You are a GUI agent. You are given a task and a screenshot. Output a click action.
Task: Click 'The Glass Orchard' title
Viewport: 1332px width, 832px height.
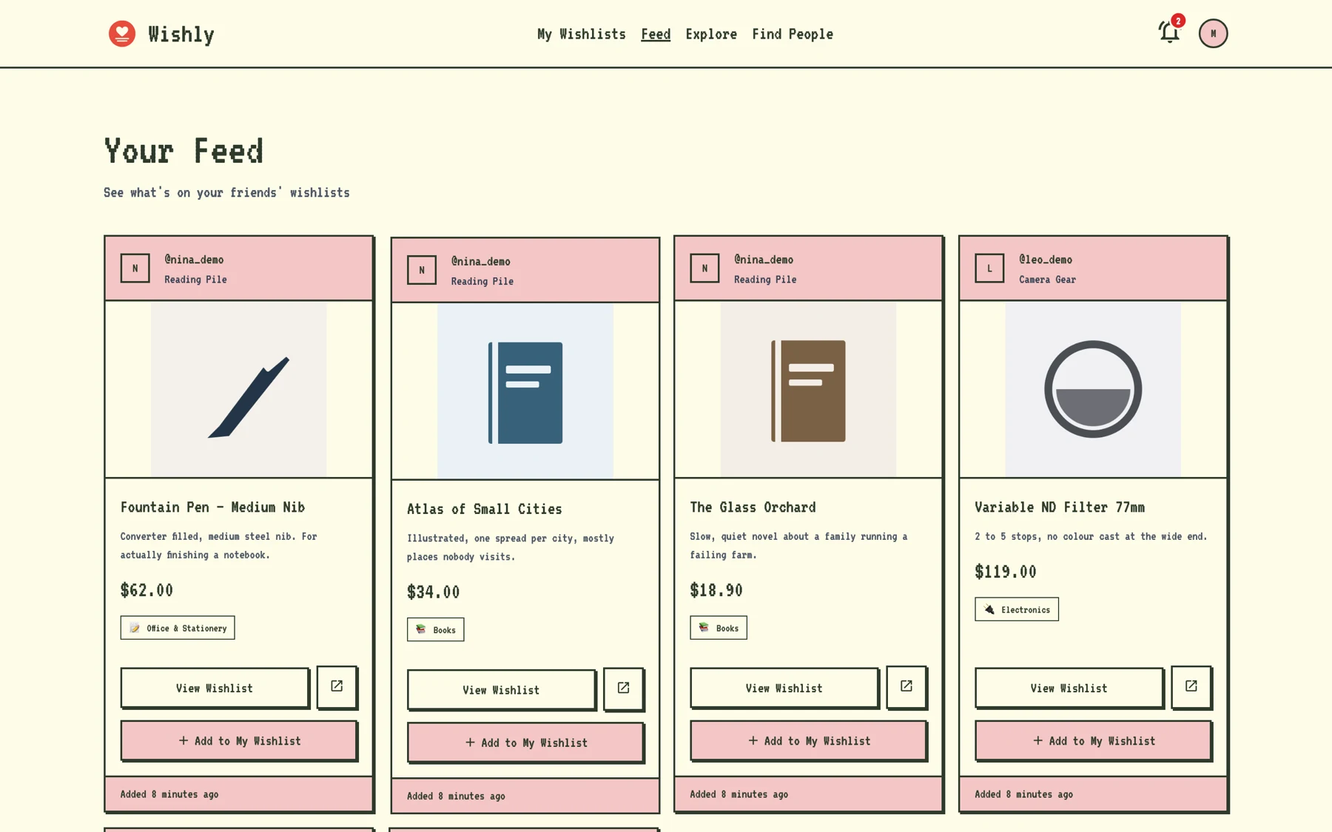coord(753,507)
